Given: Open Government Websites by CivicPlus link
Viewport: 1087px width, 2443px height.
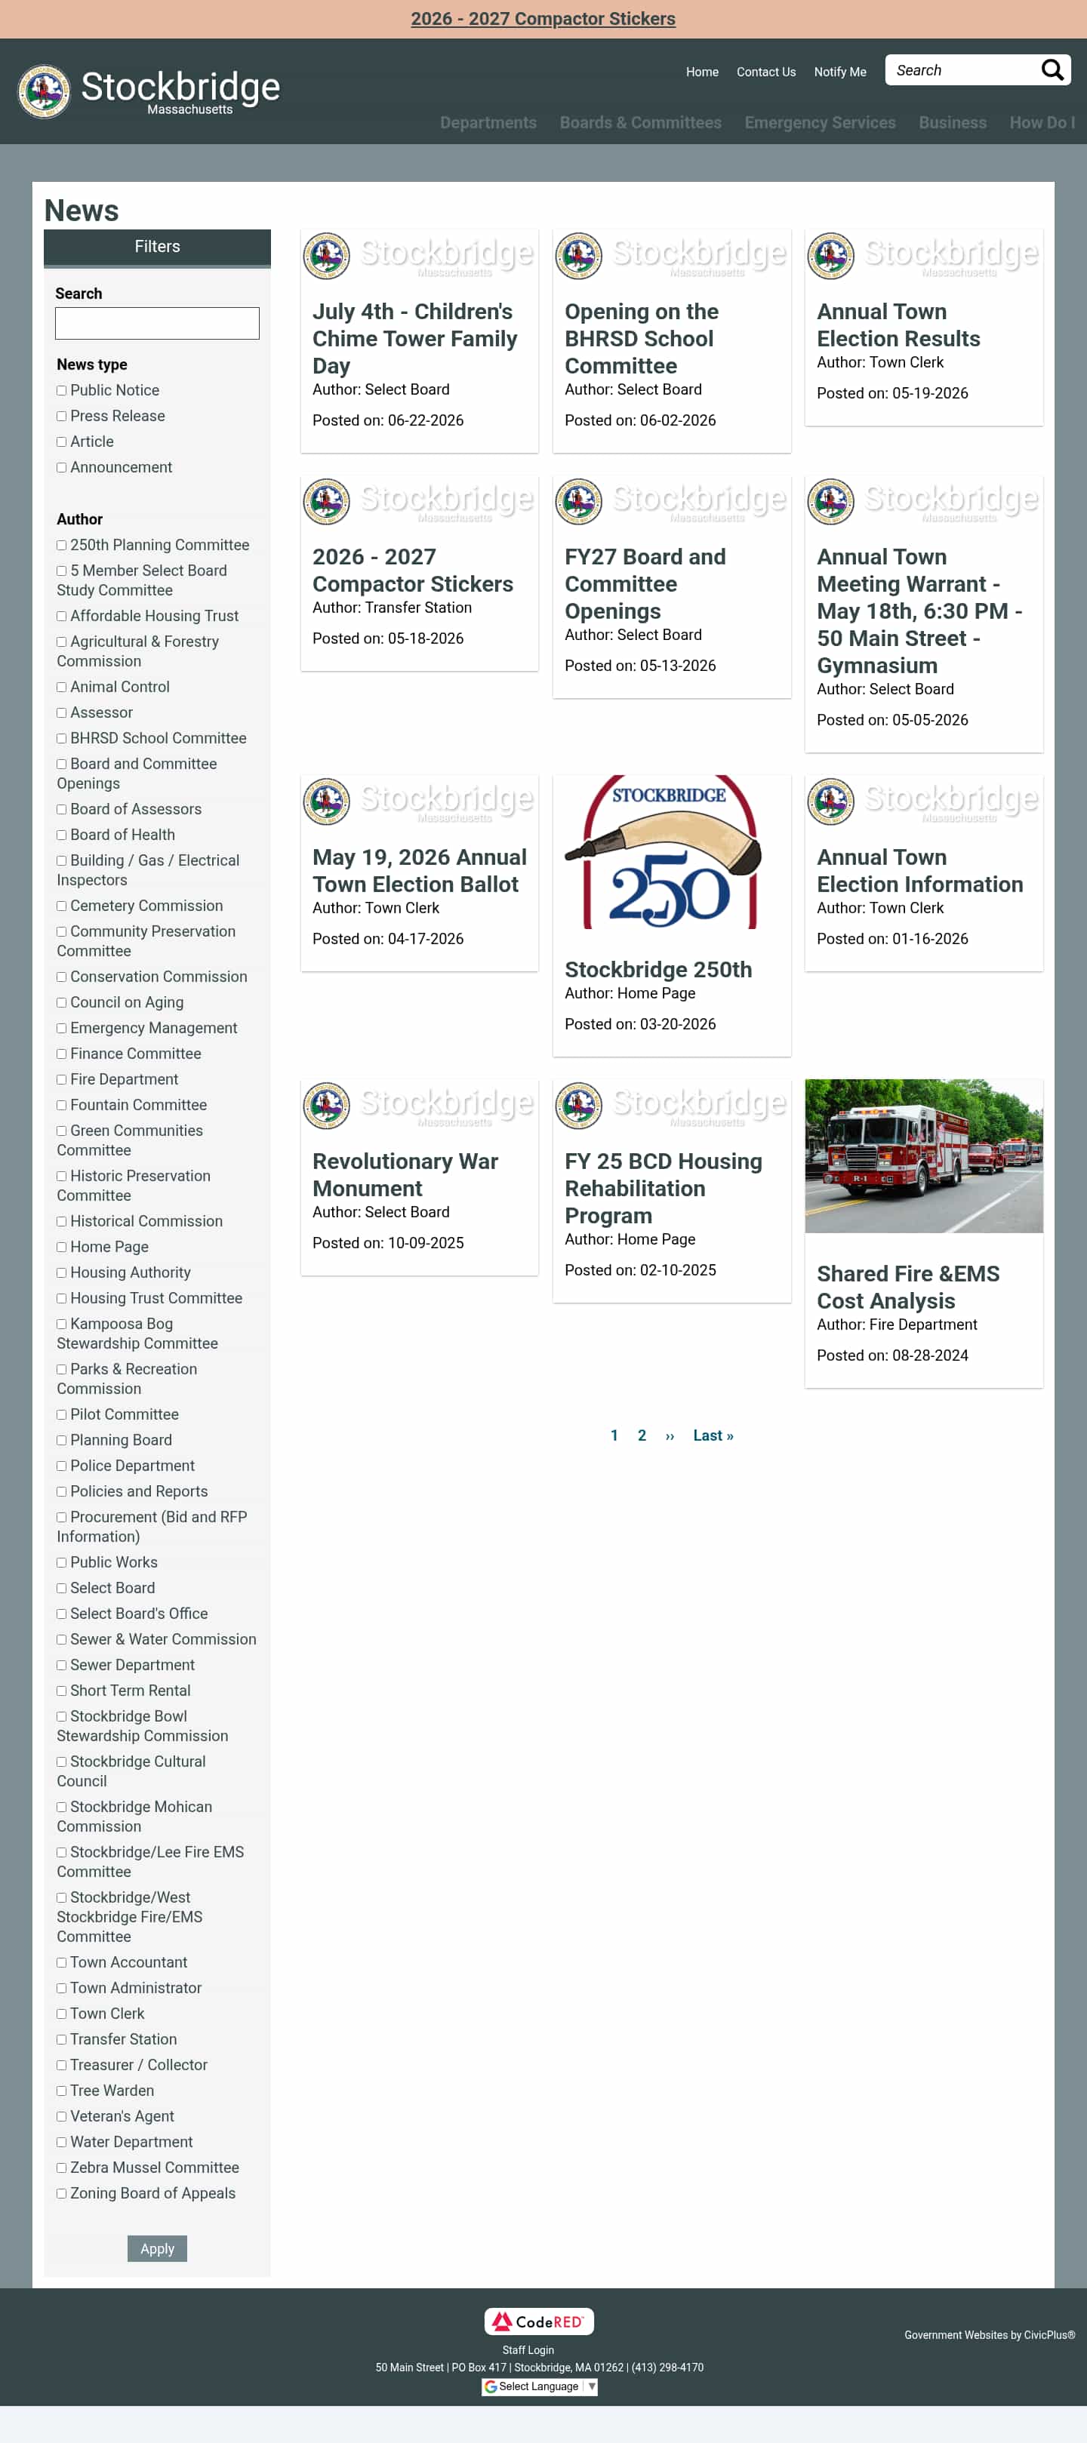Looking at the screenshot, I should (990, 2335).
